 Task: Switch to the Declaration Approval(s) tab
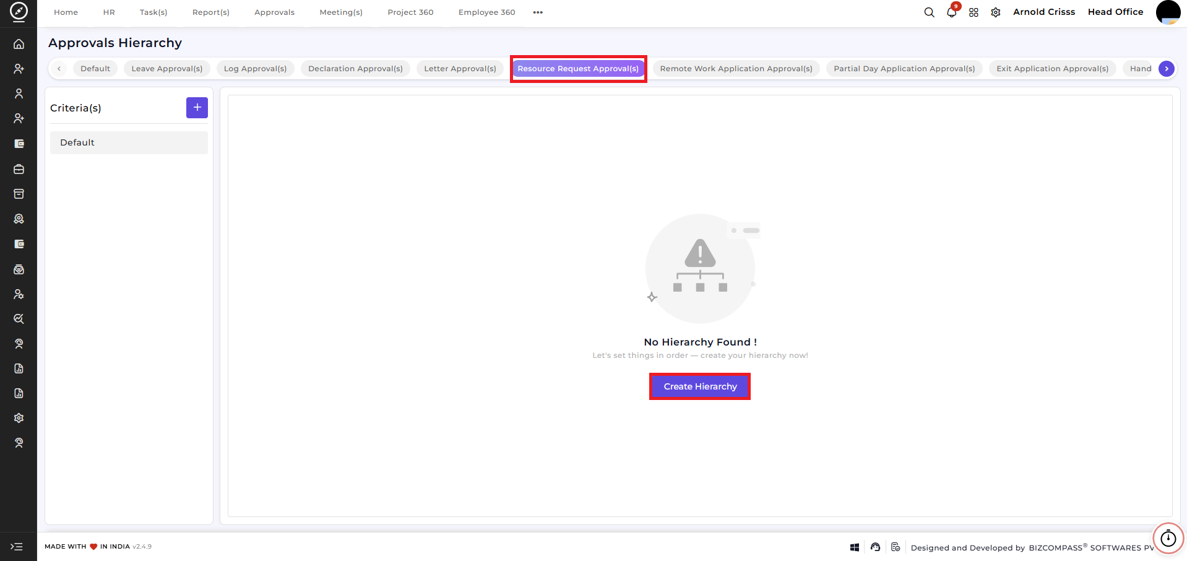355,69
